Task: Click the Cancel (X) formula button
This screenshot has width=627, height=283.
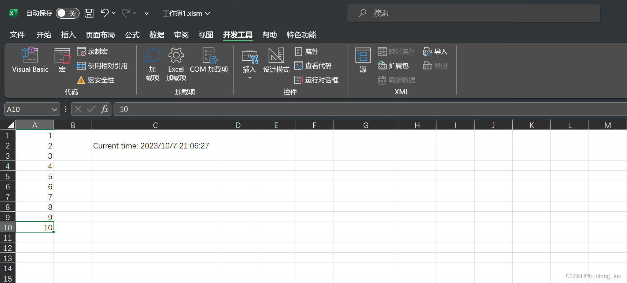Action: coord(78,109)
